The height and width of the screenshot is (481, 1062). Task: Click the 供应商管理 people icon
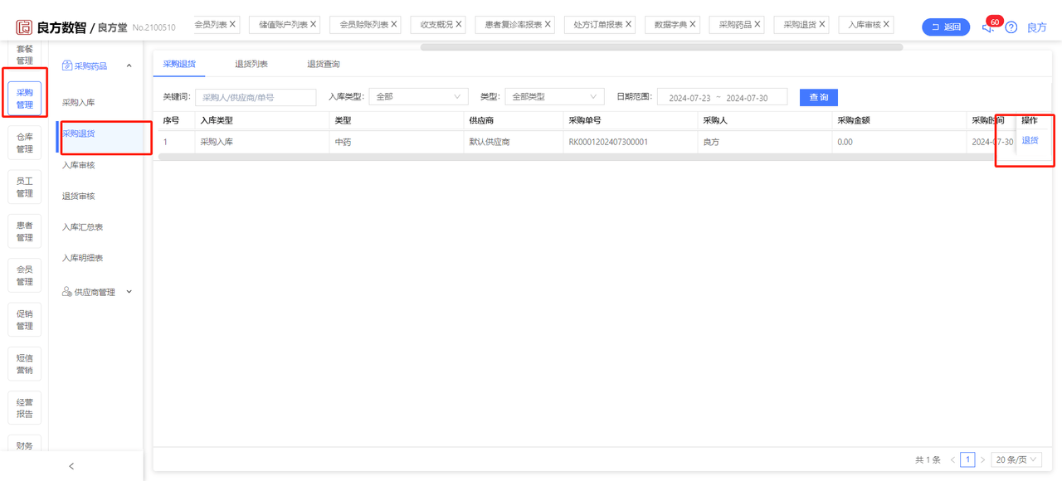67,292
